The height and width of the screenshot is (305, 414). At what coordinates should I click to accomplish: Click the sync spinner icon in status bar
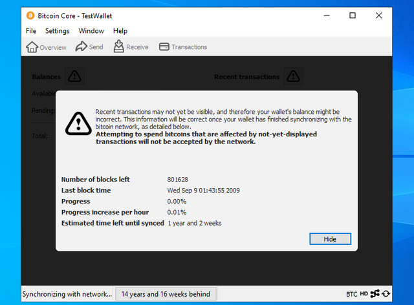(x=386, y=293)
